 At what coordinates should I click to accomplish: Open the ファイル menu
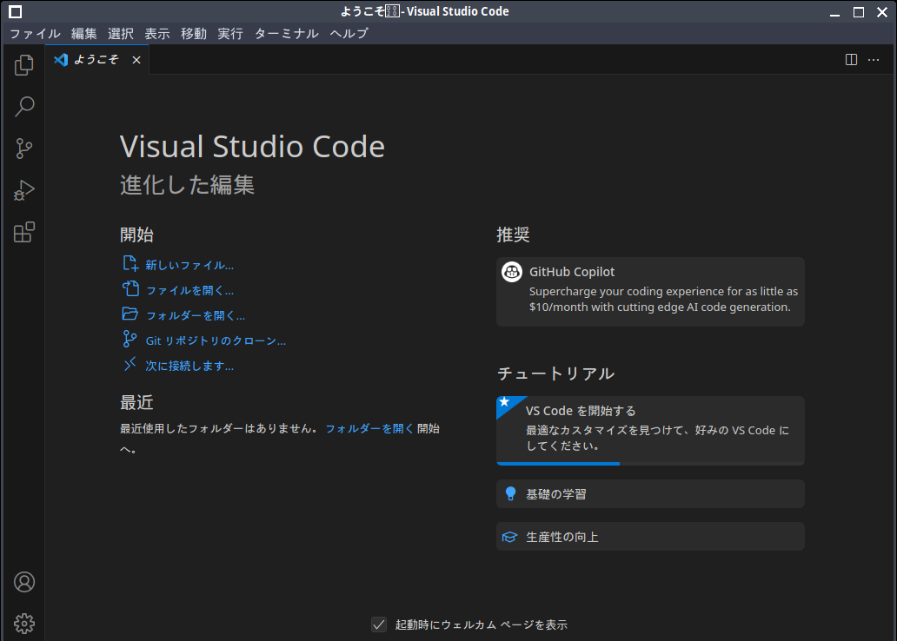[x=35, y=34]
